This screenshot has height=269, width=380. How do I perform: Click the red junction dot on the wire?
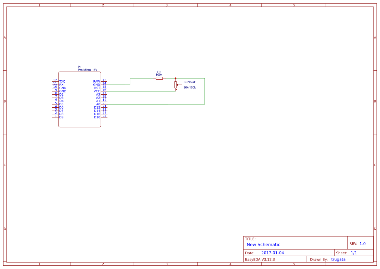(176, 78)
